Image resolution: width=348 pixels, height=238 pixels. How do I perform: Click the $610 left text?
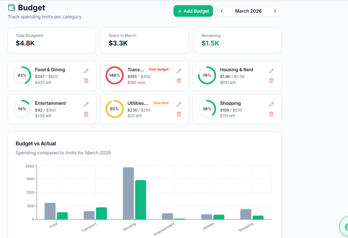[x=228, y=83]
